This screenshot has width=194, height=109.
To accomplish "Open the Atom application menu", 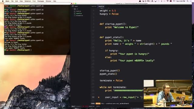I will point(7,1).
